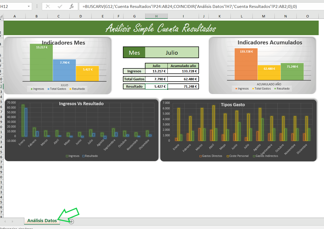The height and width of the screenshot is (229, 324).
Task: Select green Ingresos bar in Indicadores Mes chart
Action: tap(41, 63)
